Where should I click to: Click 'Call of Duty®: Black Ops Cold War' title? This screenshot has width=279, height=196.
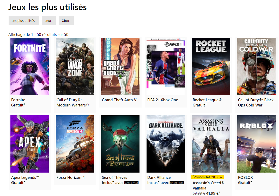coord(256,103)
